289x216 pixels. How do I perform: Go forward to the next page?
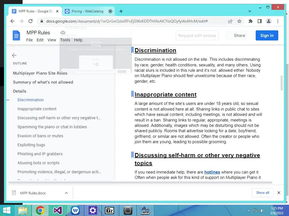[x=21, y=21]
